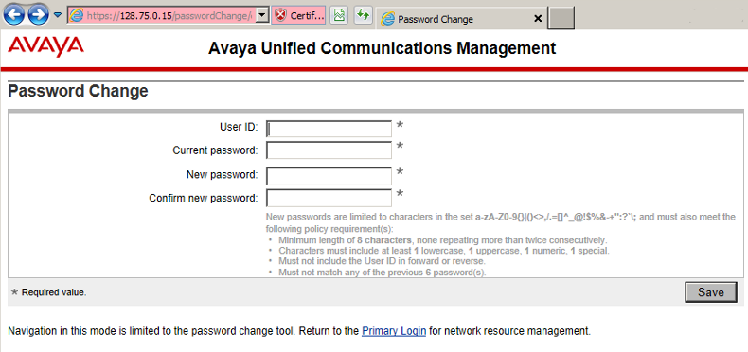This screenshot has height=352, width=748.
Task: Click into the Current password field
Action: 329,150
